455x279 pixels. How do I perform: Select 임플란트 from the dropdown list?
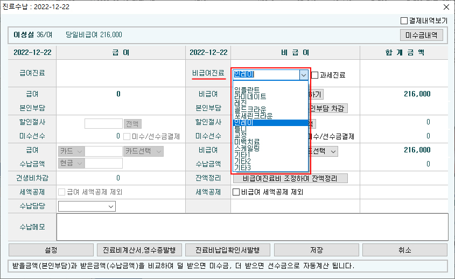pos(248,90)
